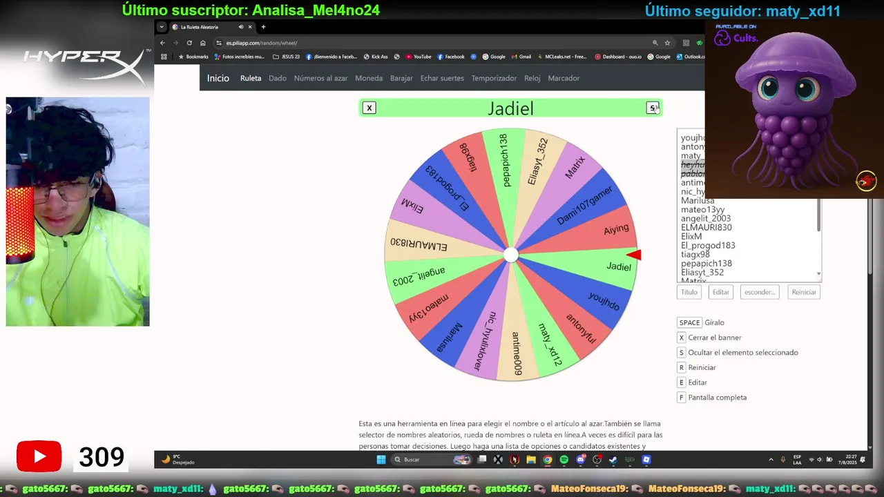Click the X key beside Cerrar el banner
884x497 pixels.
[681, 338]
